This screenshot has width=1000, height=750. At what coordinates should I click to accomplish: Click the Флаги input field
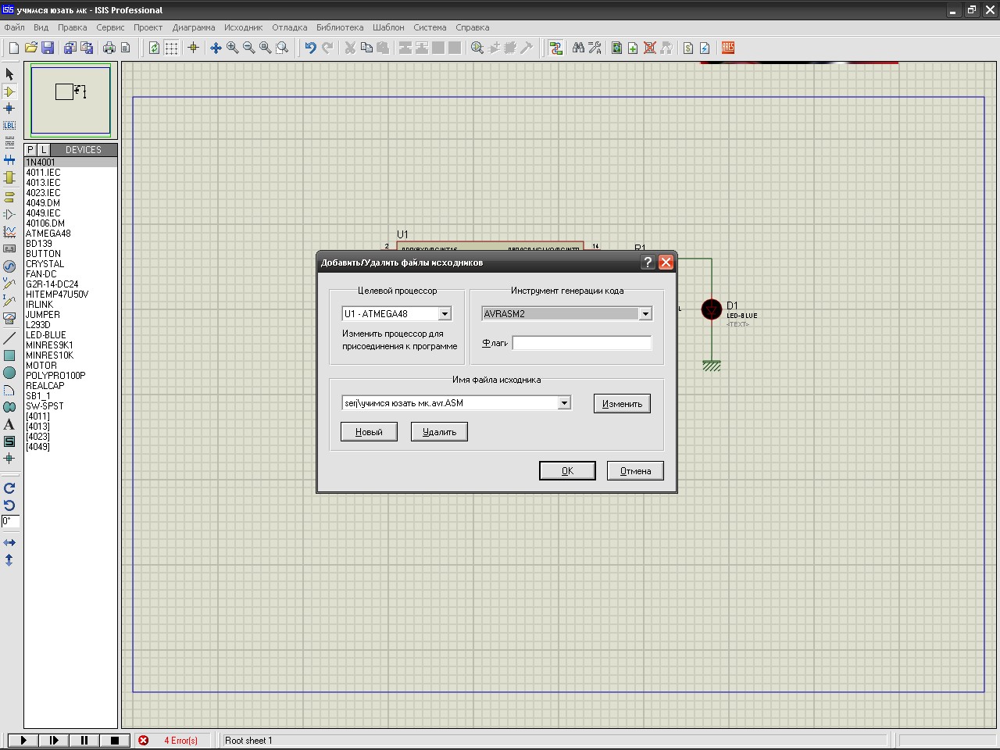pyautogui.click(x=581, y=343)
